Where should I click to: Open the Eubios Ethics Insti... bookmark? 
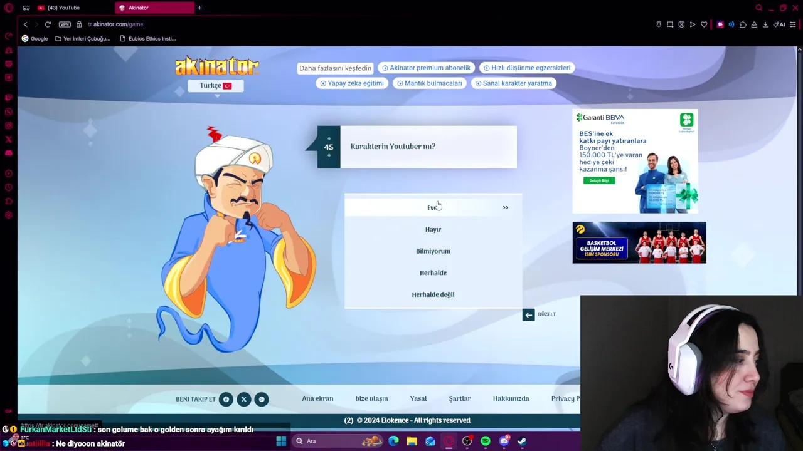tap(148, 38)
